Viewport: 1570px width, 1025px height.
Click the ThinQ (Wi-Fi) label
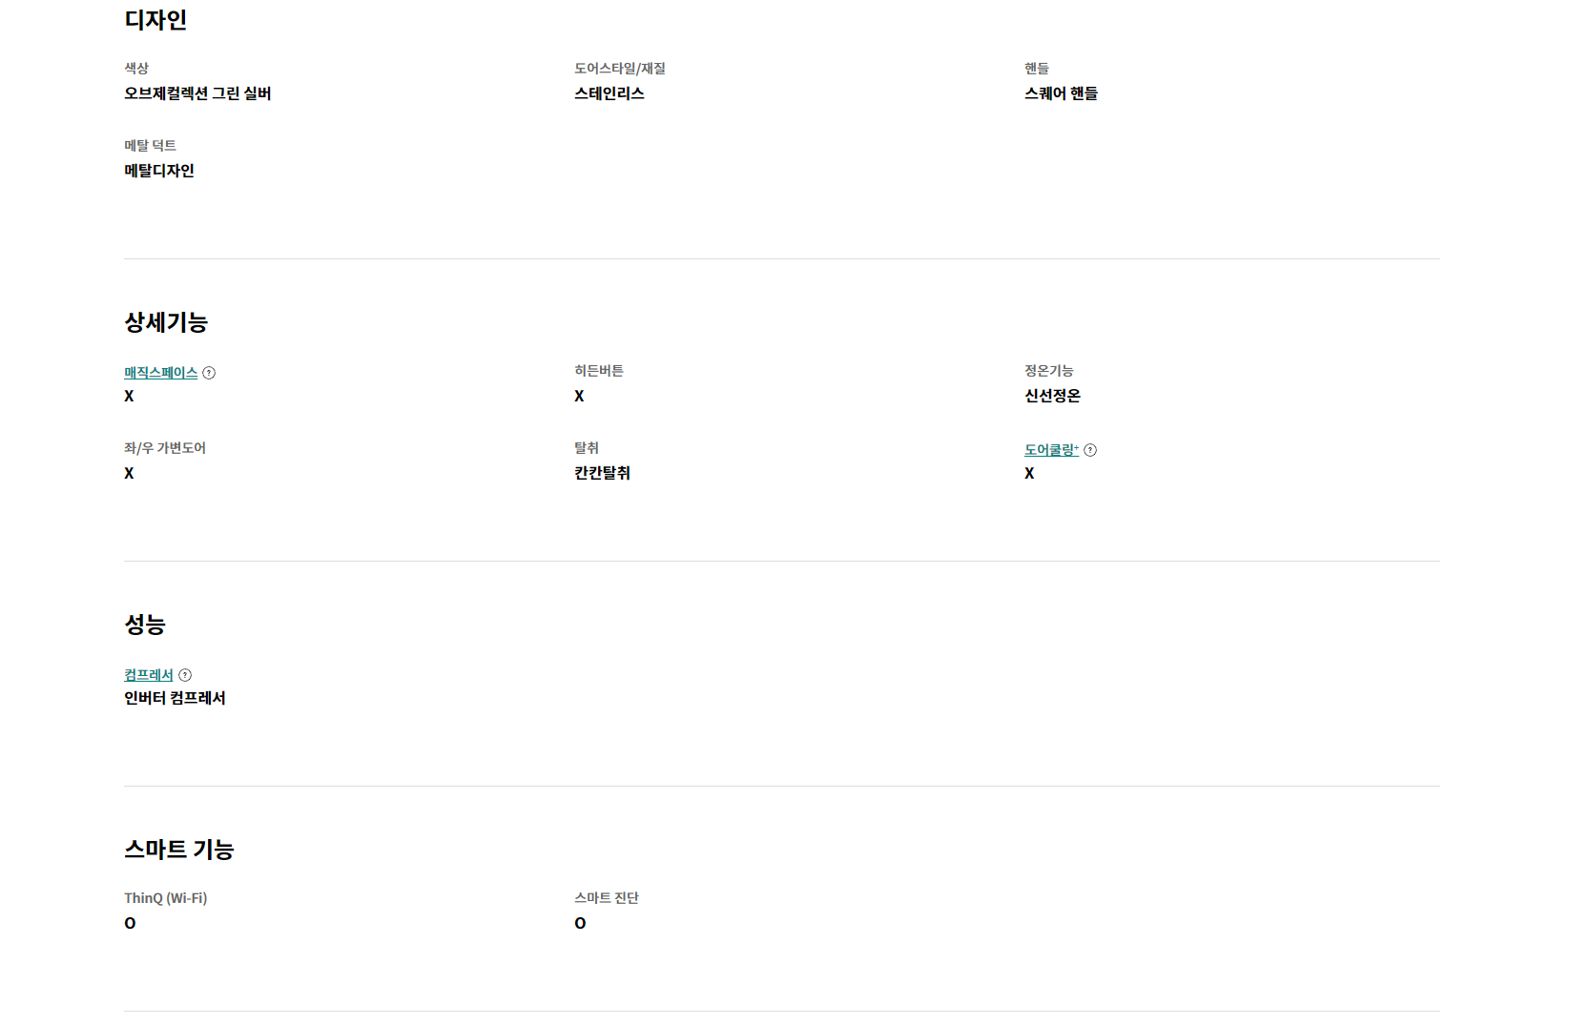(x=166, y=898)
